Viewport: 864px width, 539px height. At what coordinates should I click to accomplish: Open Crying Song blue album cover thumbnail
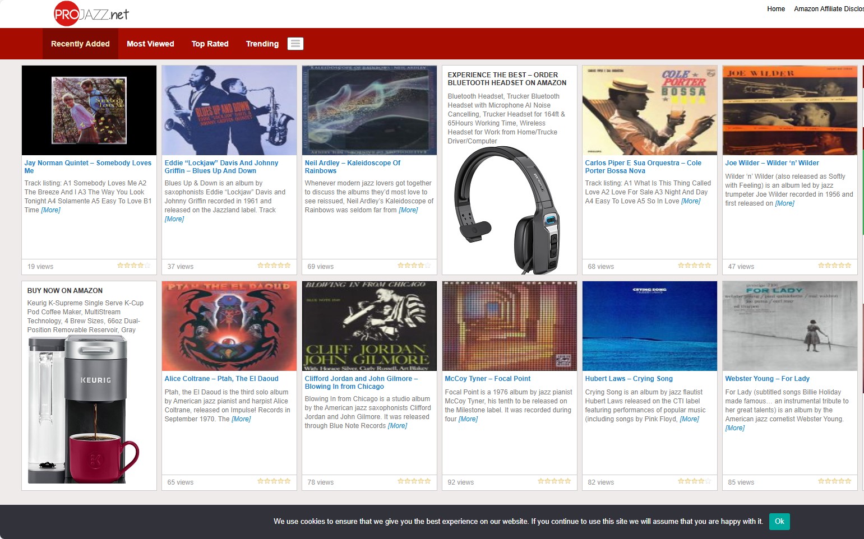pos(650,326)
